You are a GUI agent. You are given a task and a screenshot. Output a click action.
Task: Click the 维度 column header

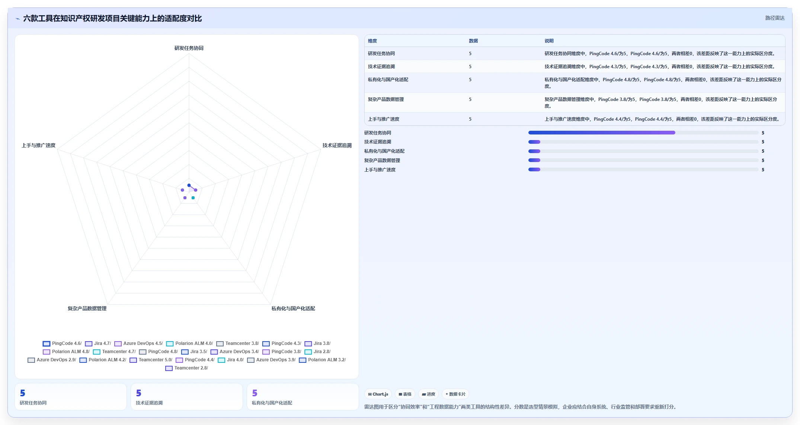pyautogui.click(x=372, y=41)
